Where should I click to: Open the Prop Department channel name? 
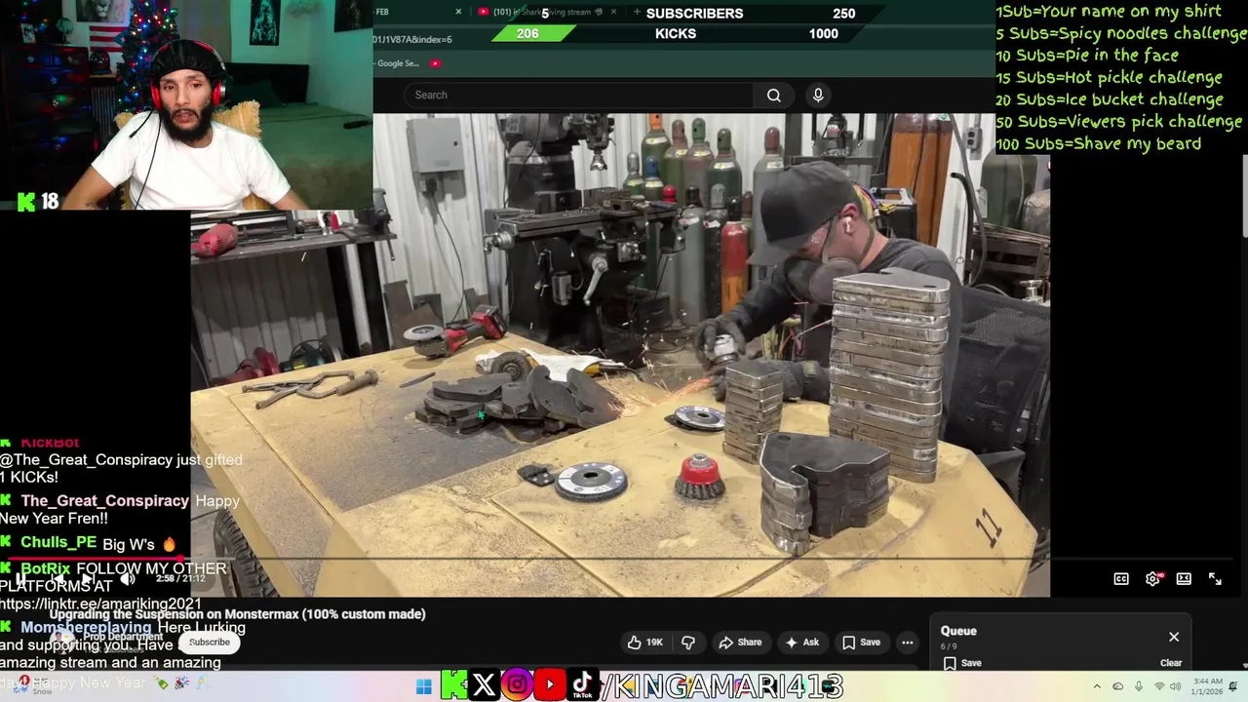pos(123,637)
